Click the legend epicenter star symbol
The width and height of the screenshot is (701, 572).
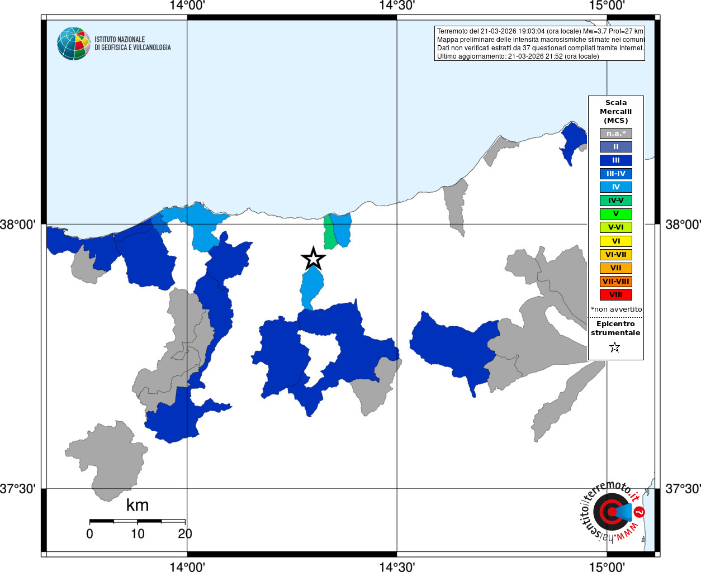(615, 347)
